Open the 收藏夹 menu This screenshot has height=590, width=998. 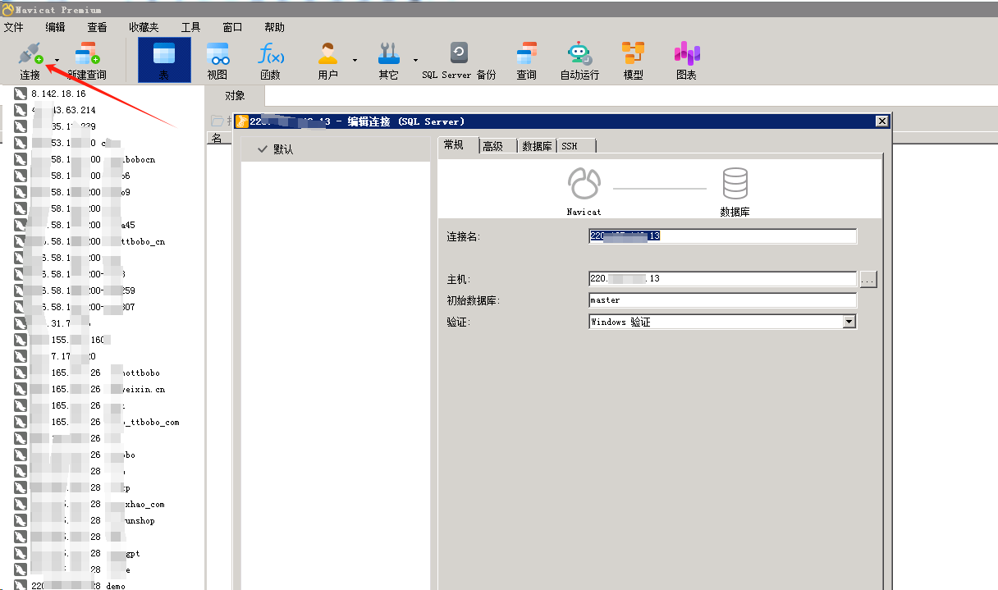pyautogui.click(x=144, y=27)
